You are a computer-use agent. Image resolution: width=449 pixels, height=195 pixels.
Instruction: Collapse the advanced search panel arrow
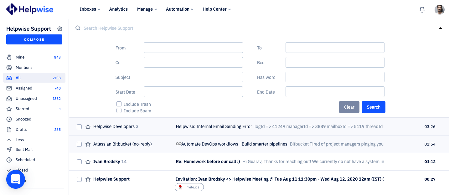click(x=441, y=28)
